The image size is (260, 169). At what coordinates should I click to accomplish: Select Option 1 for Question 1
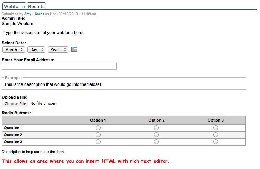click(x=98, y=128)
